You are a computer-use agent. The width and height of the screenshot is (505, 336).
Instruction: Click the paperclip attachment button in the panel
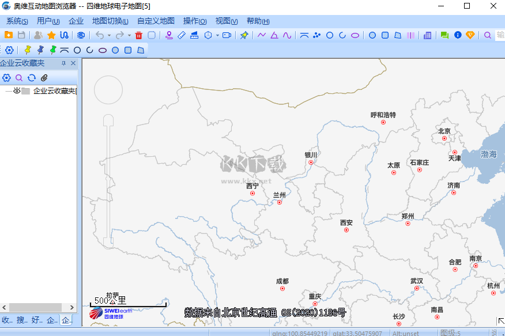click(44, 77)
